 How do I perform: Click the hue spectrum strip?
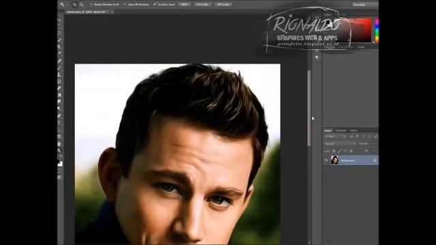click(377, 31)
